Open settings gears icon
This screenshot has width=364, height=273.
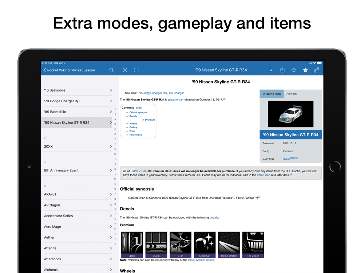(x=316, y=70)
